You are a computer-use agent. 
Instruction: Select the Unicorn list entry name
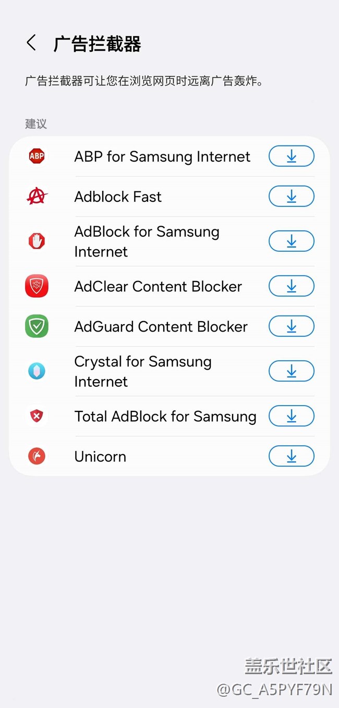(100, 456)
